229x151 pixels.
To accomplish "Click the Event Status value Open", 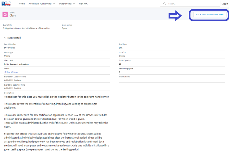I will [64, 28].
